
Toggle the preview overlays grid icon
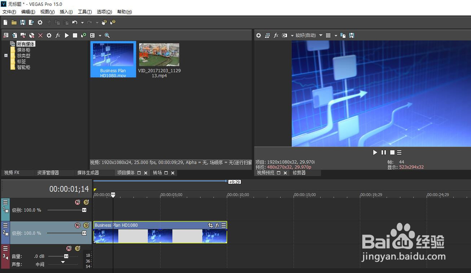tap(328, 35)
